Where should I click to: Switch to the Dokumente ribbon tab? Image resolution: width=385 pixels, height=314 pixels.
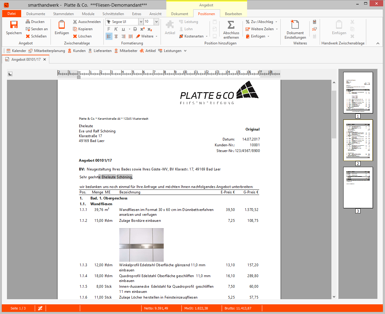pos(36,14)
